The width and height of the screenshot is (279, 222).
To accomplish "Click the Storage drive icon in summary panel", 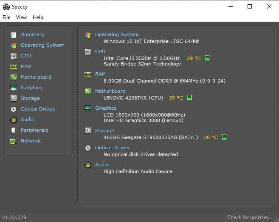I will [88, 131].
